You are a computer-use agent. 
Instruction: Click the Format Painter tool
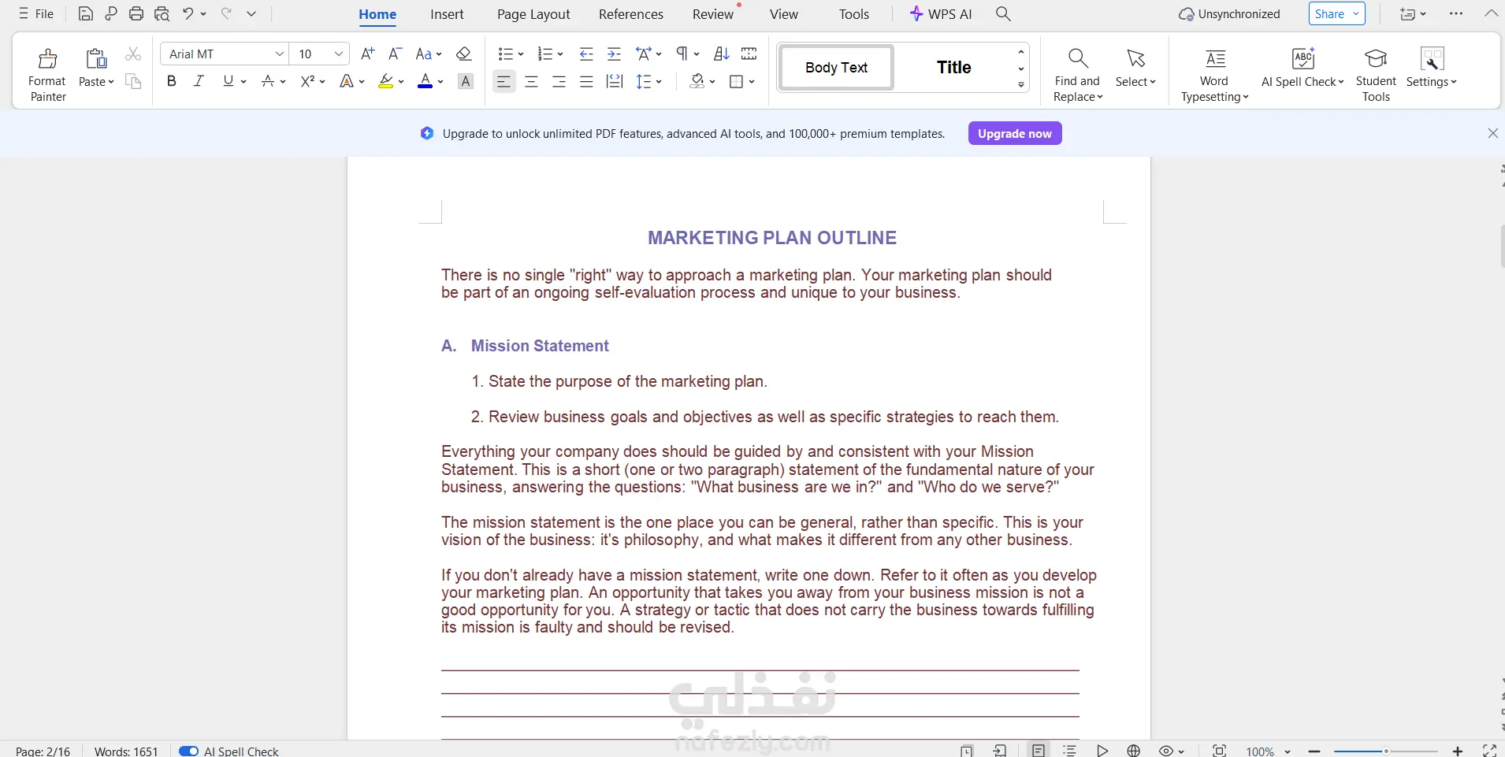[x=47, y=75]
